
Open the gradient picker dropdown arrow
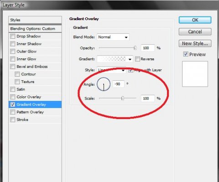[130, 59]
